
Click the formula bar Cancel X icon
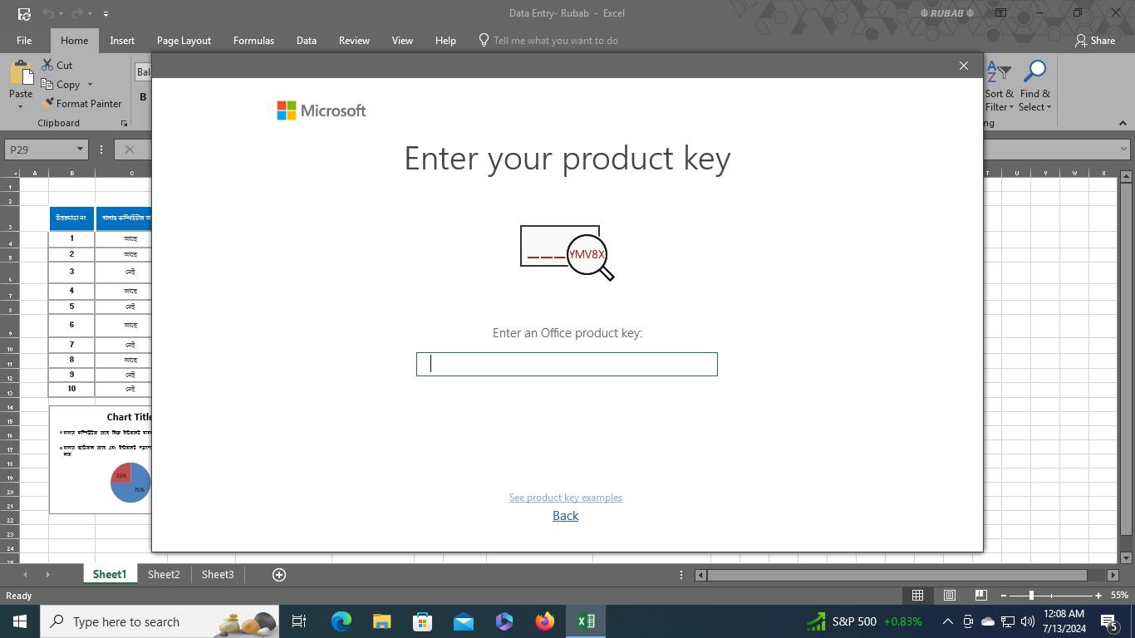[x=129, y=150]
